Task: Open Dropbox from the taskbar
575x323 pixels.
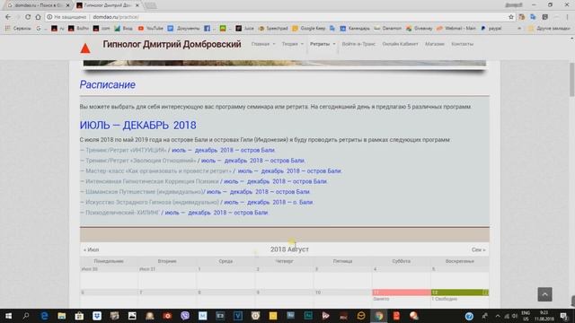Action: 97,316
